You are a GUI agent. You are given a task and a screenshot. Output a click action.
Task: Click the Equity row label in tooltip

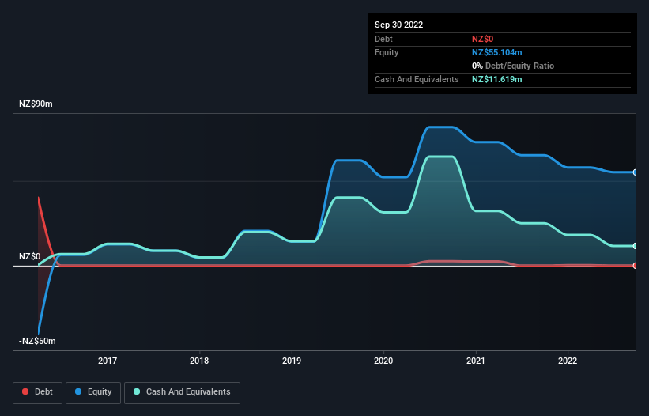coord(387,52)
